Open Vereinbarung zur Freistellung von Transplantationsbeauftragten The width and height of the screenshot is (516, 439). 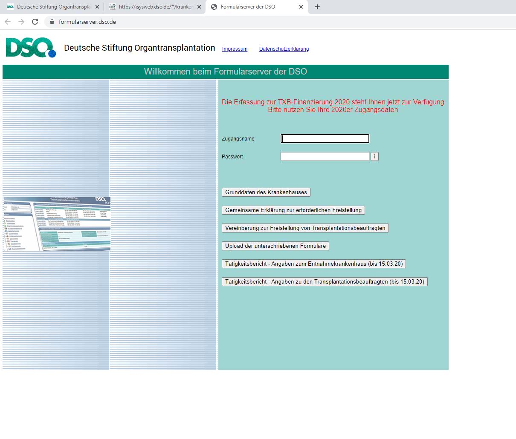[305, 228]
